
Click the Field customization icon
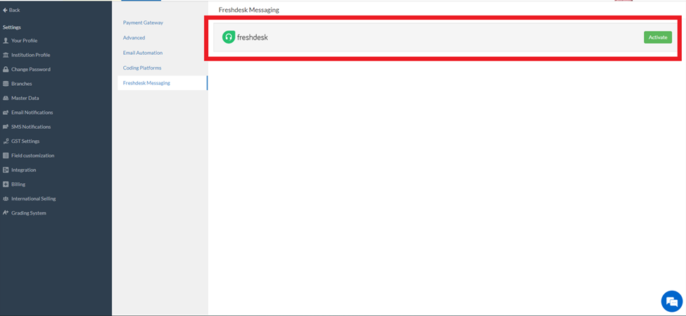coord(6,156)
